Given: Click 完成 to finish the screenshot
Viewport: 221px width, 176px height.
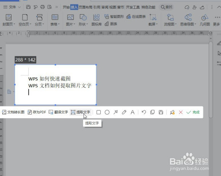Looking at the screenshot, I should (x=193, y=112).
